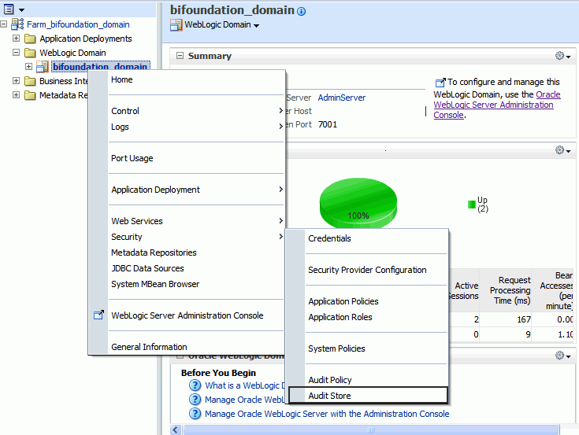Select Home from the context menu
579x435 pixels.
[x=122, y=79]
